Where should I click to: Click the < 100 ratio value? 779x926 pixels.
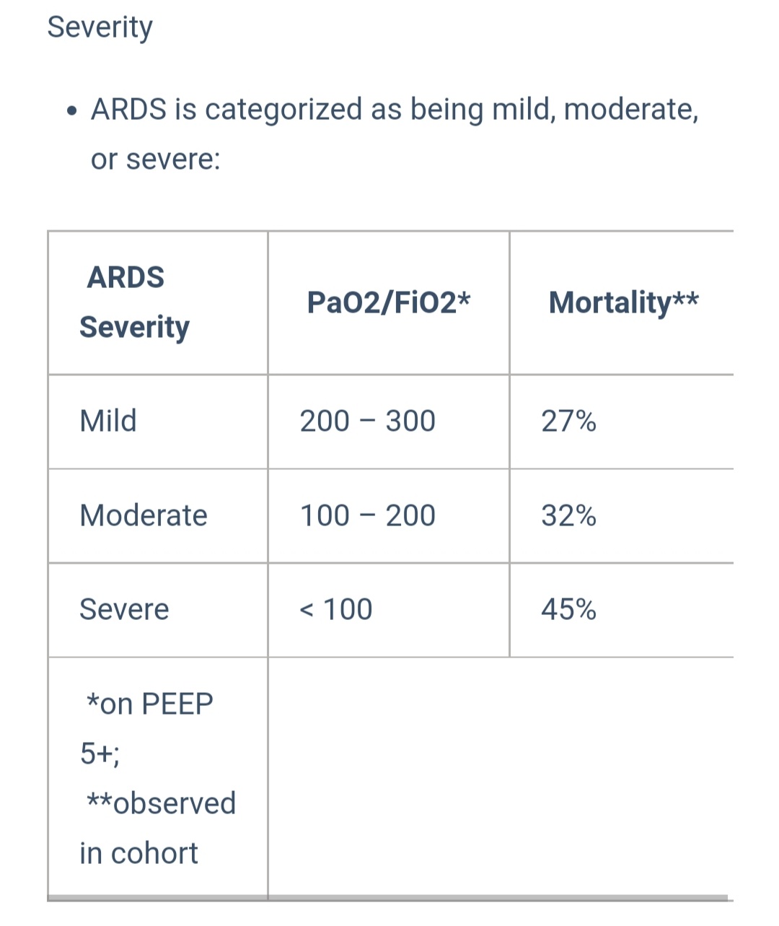[x=335, y=609]
